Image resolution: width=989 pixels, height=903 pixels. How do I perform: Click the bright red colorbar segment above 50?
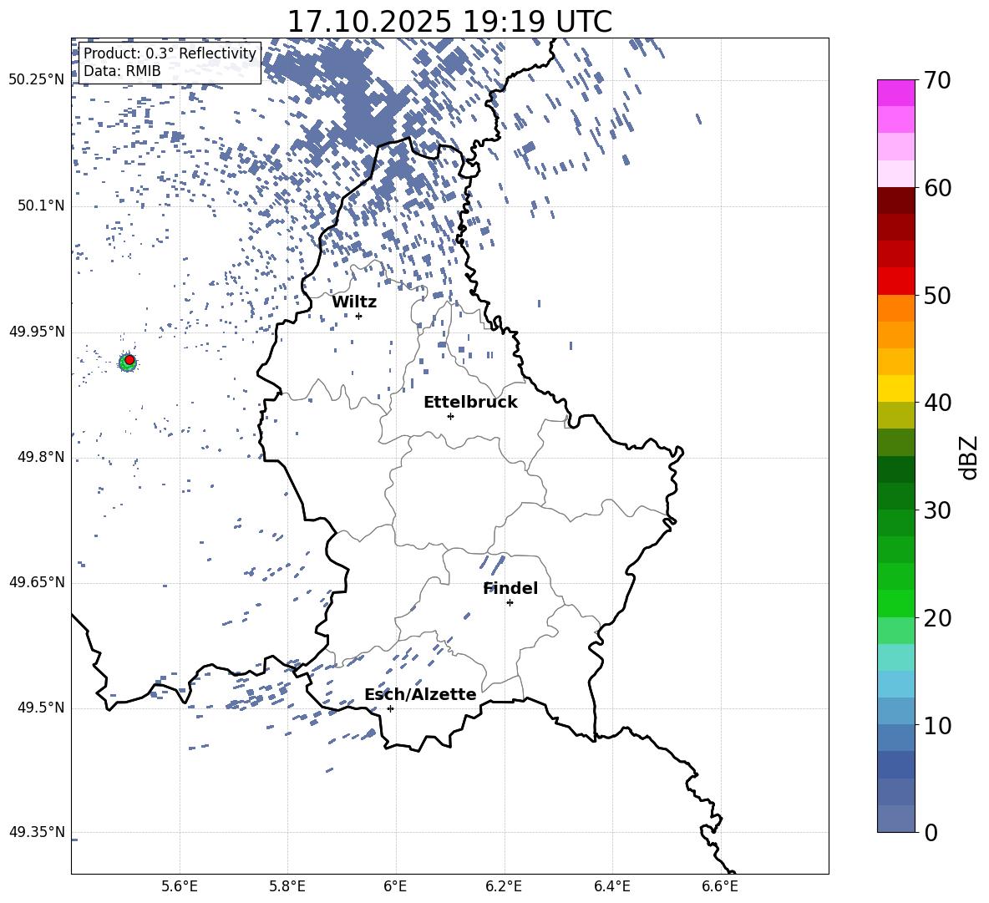(x=895, y=282)
